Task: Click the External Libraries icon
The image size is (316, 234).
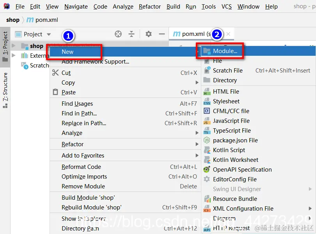Action: pos(25,55)
